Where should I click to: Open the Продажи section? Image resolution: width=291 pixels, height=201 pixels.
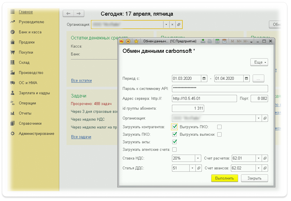26,42
